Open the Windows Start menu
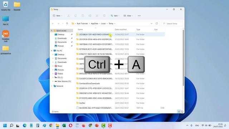This screenshot has height=129, width=229. tap(5, 125)
